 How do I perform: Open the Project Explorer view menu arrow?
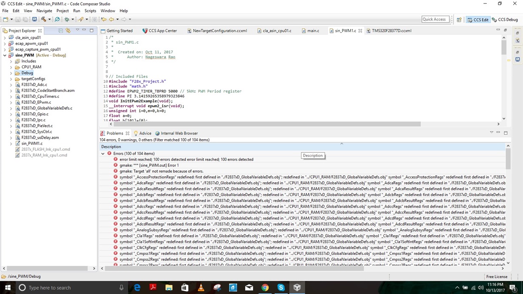pyautogui.click(x=77, y=30)
